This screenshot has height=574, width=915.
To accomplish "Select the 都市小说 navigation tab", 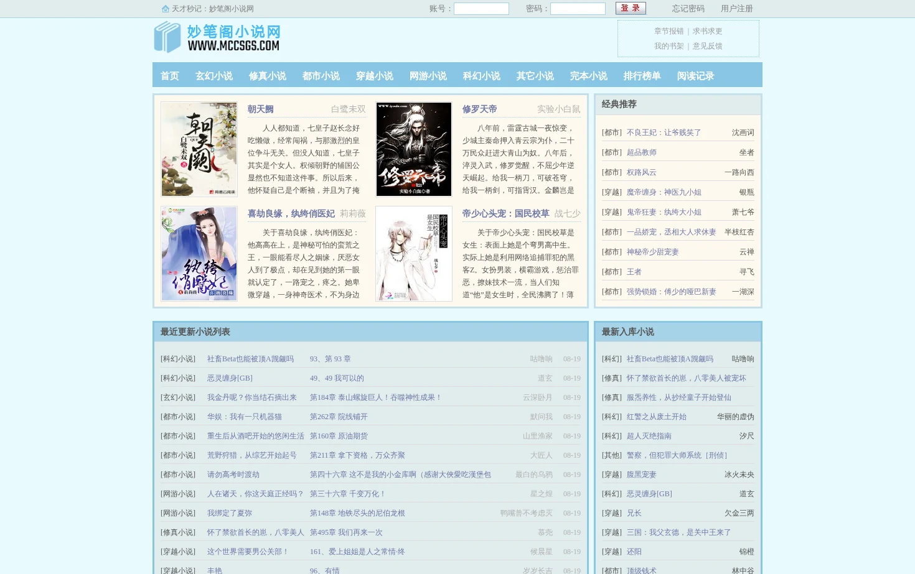I will [321, 76].
